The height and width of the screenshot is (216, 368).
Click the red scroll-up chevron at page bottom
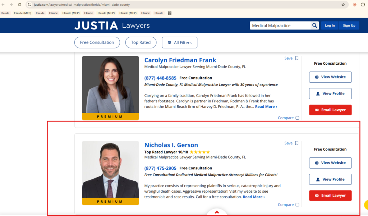tap(217, 212)
